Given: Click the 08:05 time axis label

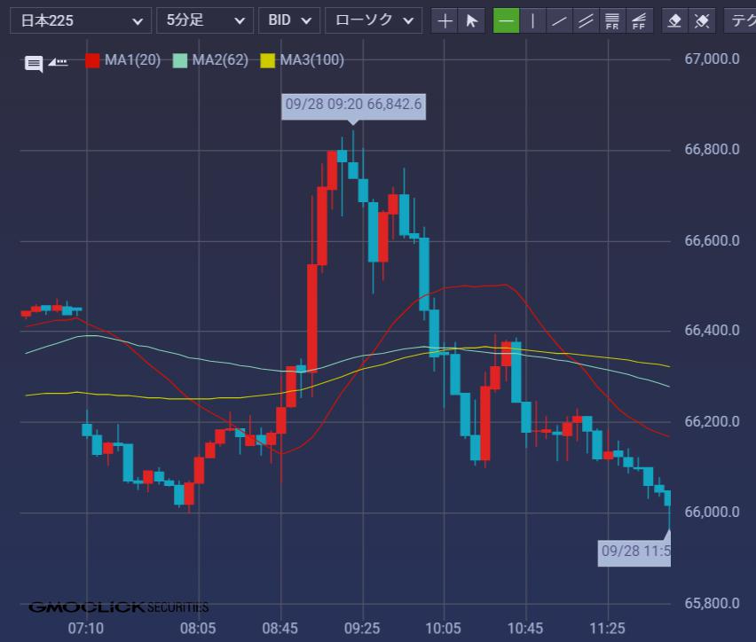Looking at the screenshot, I should click(x=198, y=629).
